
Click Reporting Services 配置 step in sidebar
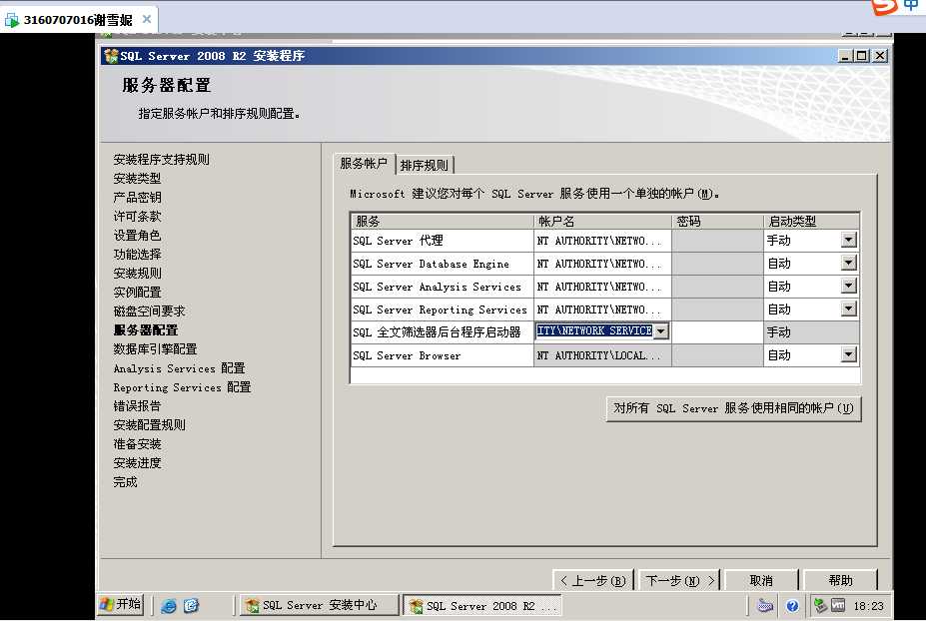182,387
